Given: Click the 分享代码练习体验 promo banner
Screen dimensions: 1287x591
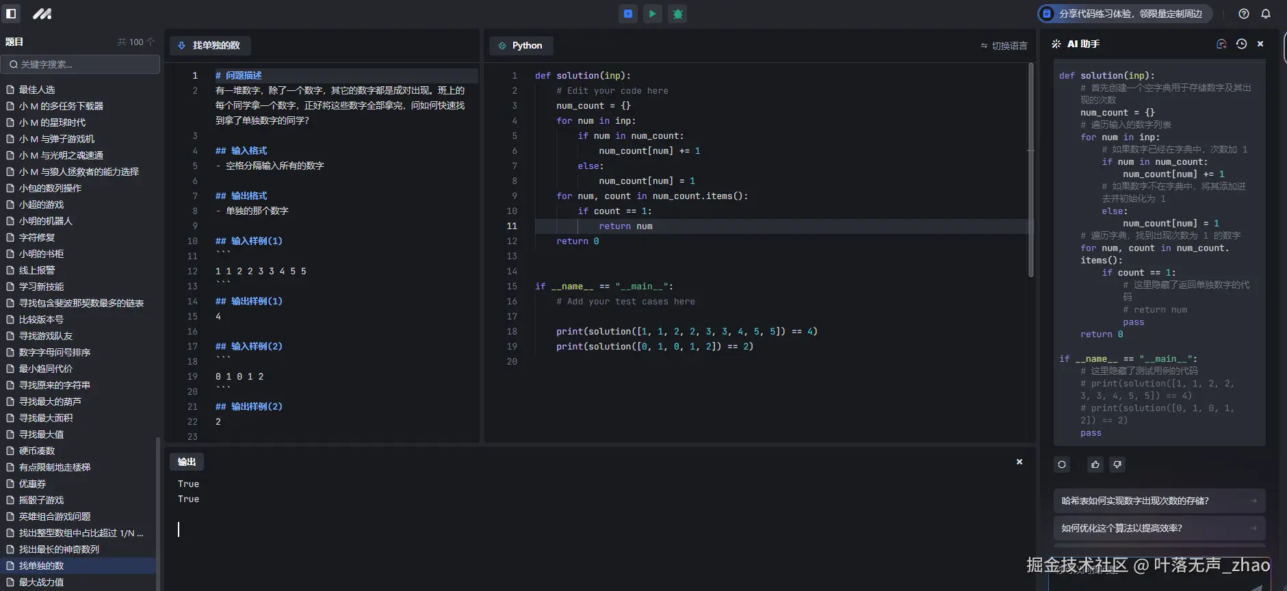Looking at the screenshot, I should click(1124, 14).
